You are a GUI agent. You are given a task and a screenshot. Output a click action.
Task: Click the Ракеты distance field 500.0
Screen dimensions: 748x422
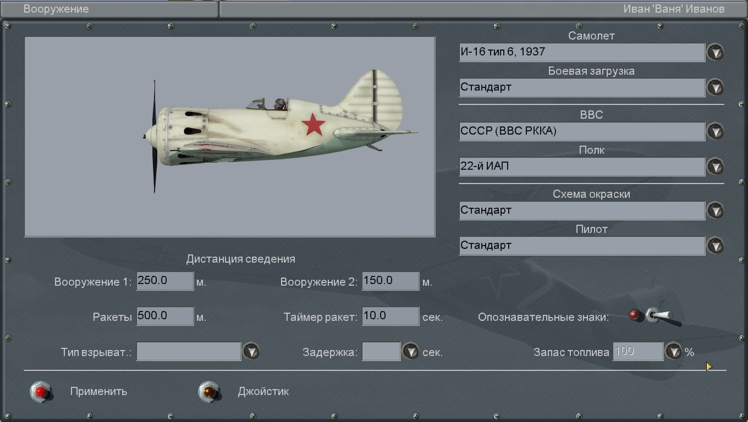pyautogui.click(x=165, y=316)
